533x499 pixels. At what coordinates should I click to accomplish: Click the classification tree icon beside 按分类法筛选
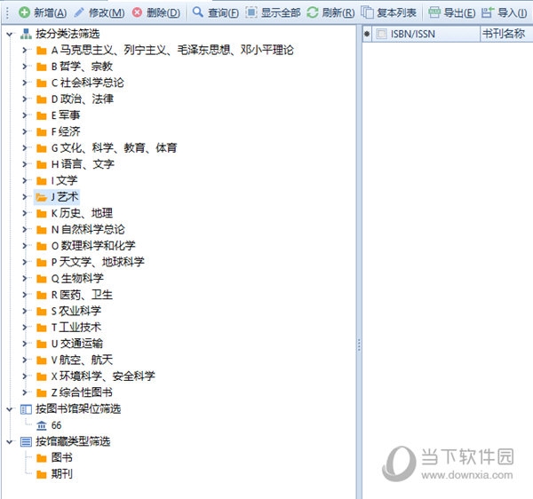click(26, 34)
